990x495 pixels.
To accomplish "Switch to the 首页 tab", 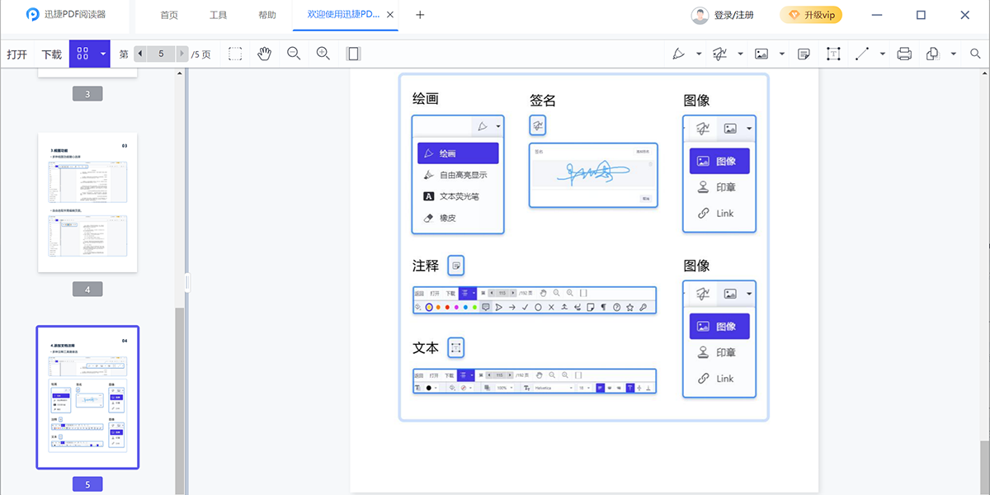I will (x=169, y=15).
